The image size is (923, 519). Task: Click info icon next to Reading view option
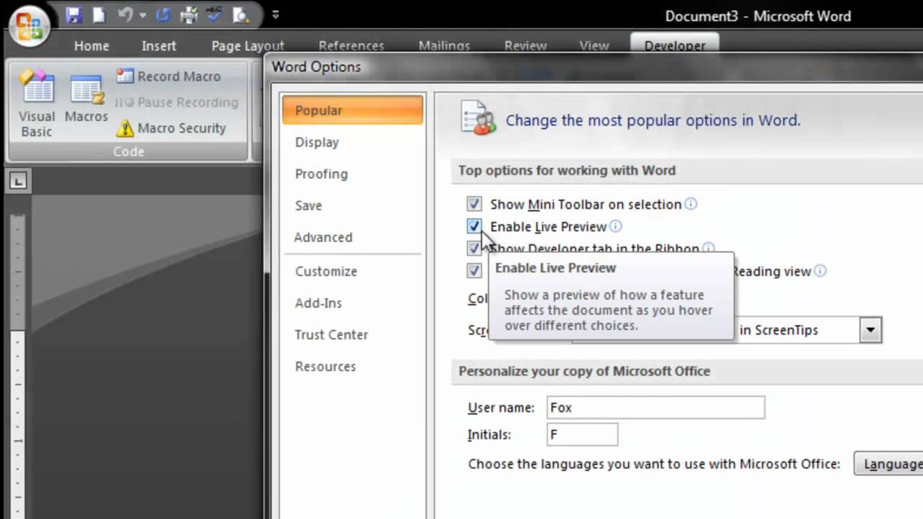click(x=820, y=271)
